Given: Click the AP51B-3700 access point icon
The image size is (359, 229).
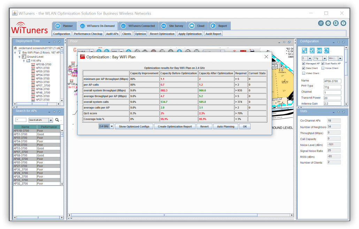Looking at the screenshot, I should point(33,65).
